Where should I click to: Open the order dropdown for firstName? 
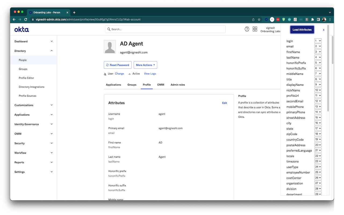click(318, 52)
